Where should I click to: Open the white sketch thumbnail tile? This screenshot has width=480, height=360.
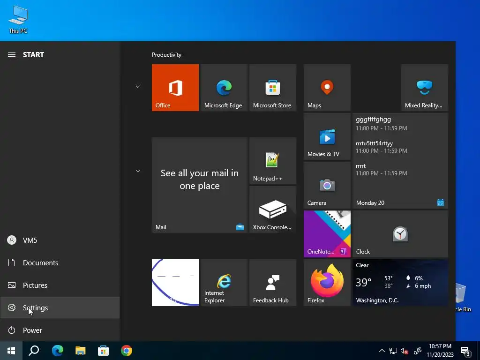click(175, 283)
